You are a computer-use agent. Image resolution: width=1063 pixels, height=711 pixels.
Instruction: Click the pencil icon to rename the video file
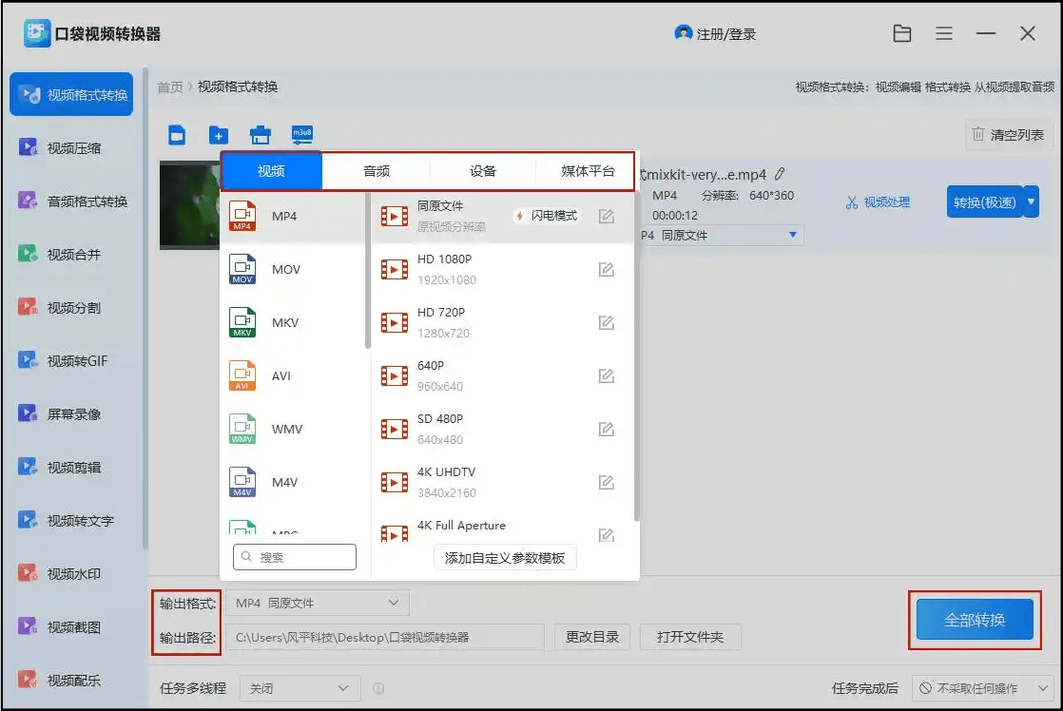780,174
